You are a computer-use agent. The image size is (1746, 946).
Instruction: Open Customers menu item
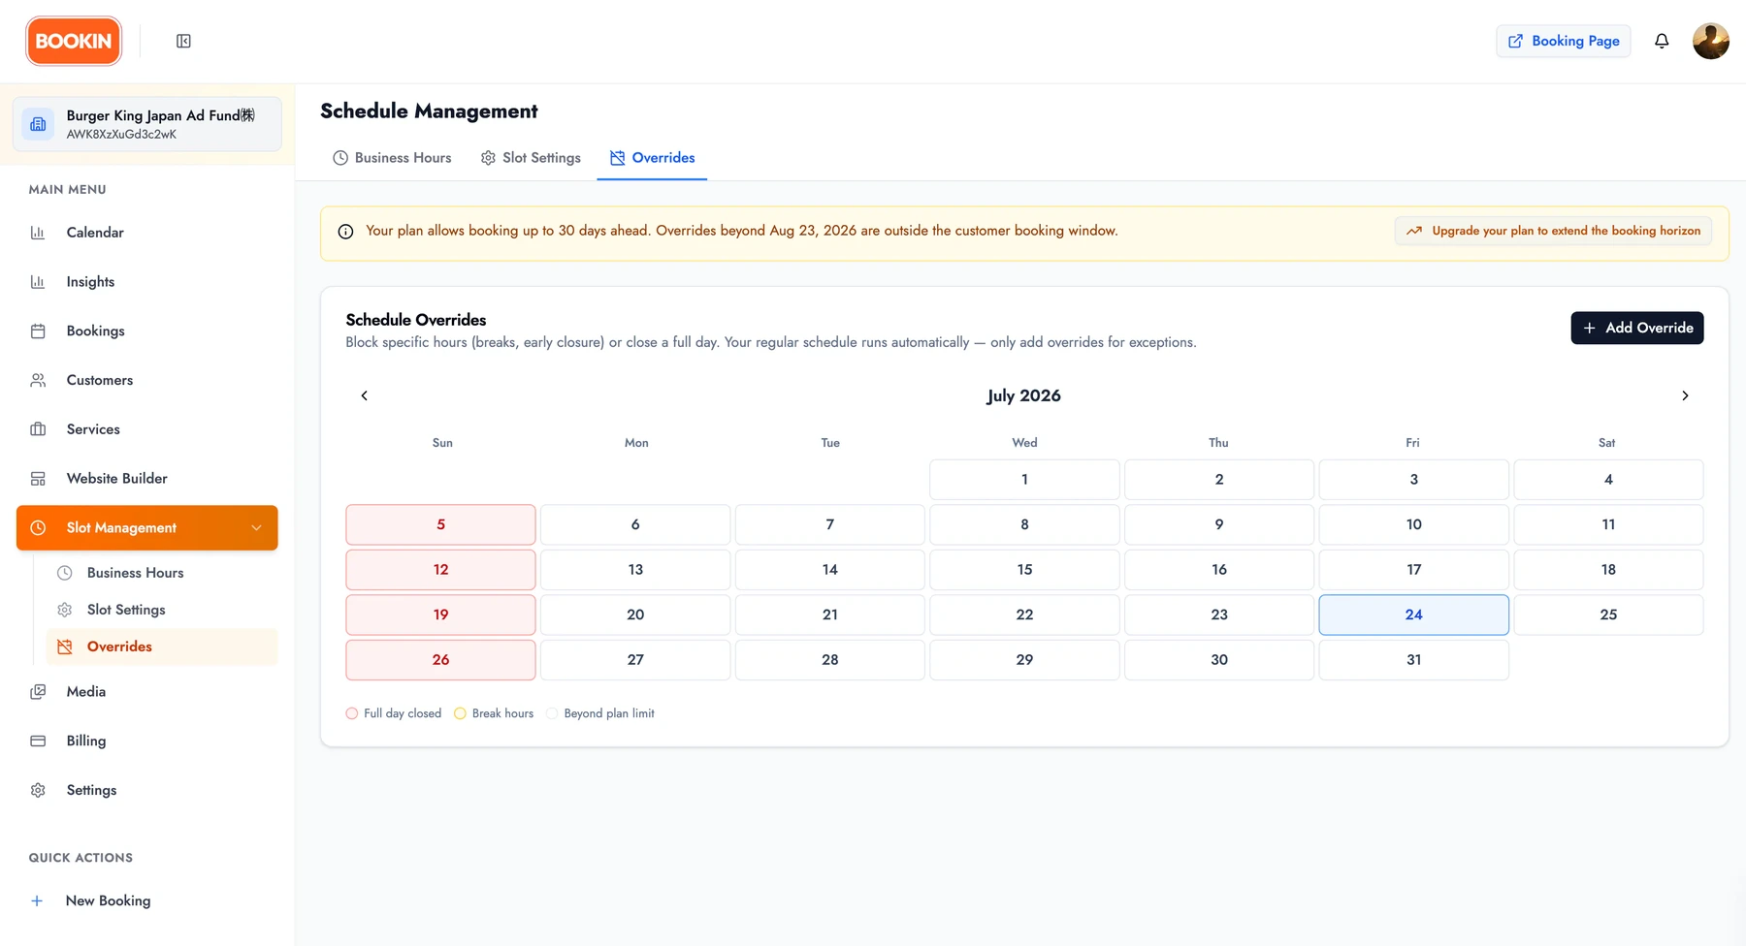[147, 380]
